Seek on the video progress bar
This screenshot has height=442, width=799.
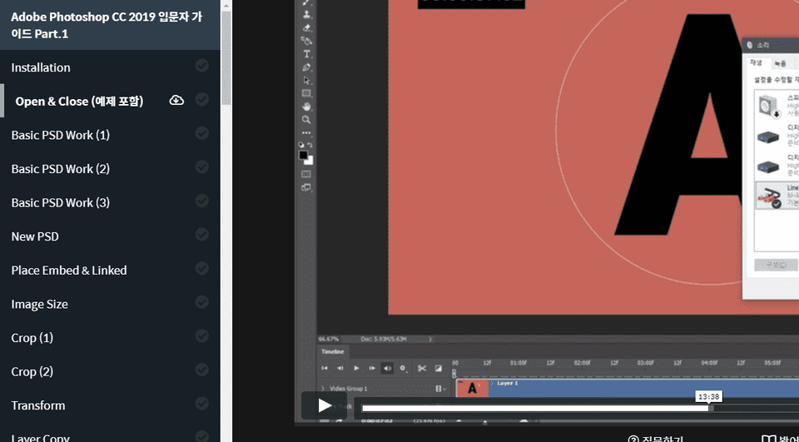[x=580, y=409]
